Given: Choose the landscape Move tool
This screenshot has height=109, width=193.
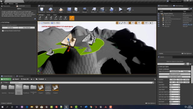Looking at the screenshot, I should coord(60,18).
